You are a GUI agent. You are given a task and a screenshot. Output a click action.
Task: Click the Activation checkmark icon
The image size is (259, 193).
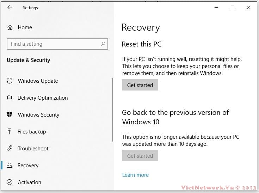[x=10, y=182]
